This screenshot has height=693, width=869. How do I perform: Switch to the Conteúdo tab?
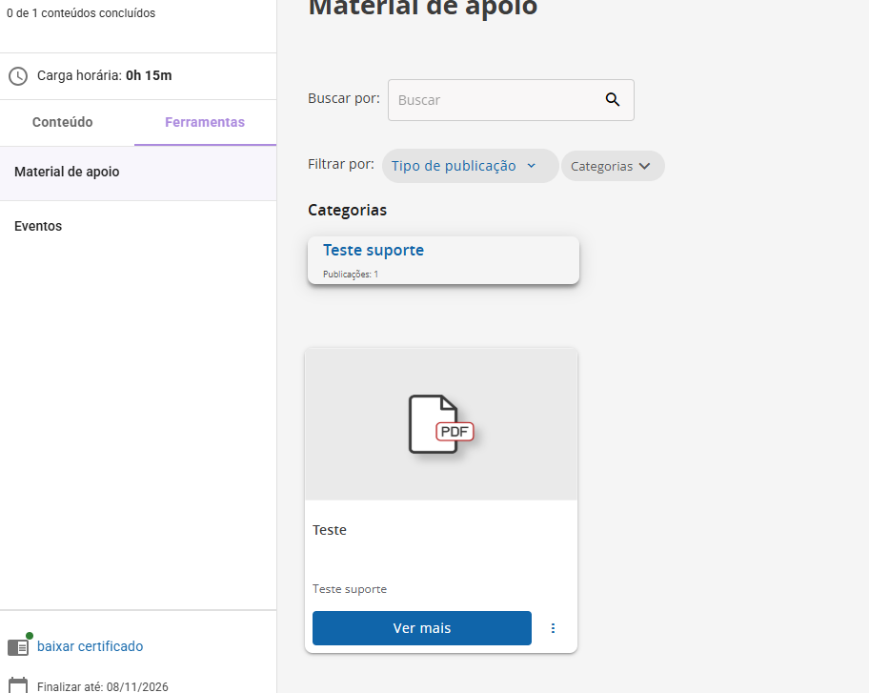(63, 122)
